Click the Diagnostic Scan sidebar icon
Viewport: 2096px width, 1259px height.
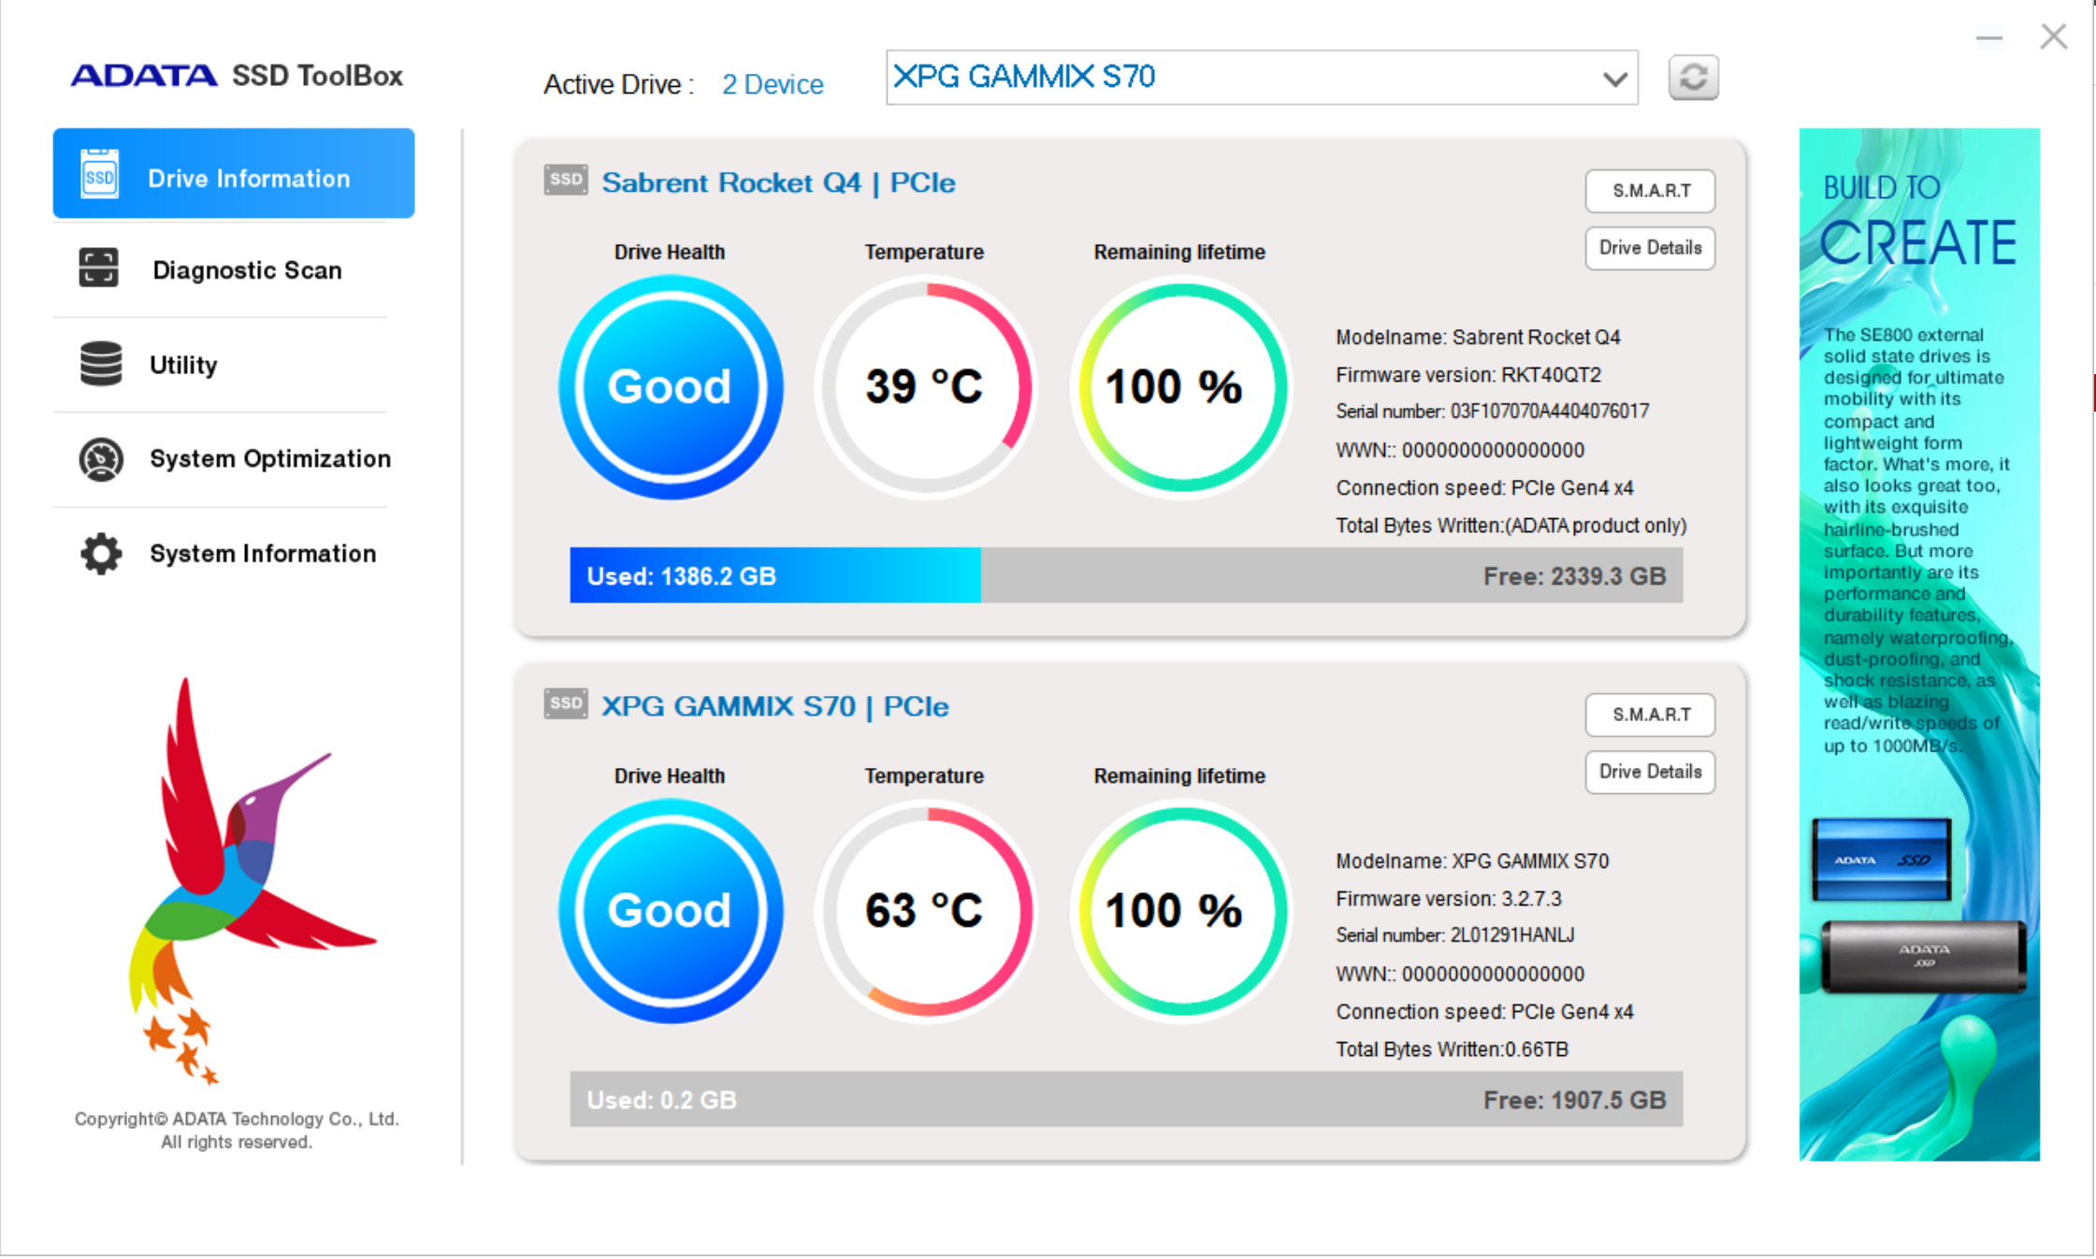coord(99,268)
